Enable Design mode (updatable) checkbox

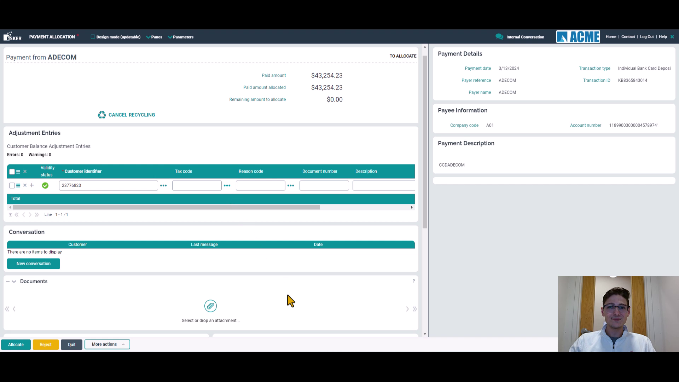[93, 36]
